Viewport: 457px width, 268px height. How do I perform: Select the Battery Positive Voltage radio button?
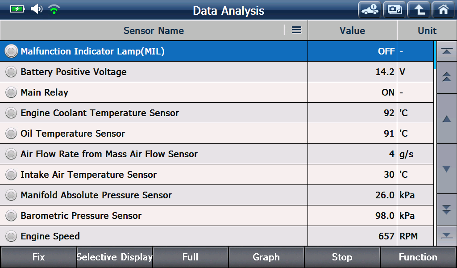click(11, 72)
